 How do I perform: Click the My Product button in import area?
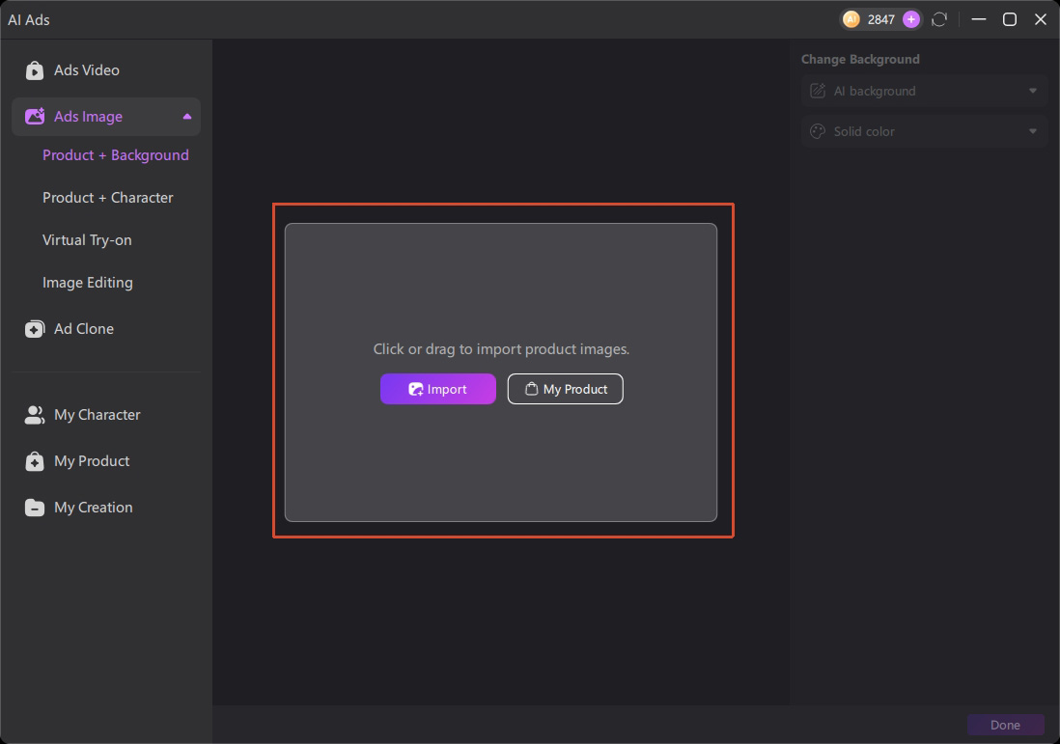[565, 389]
